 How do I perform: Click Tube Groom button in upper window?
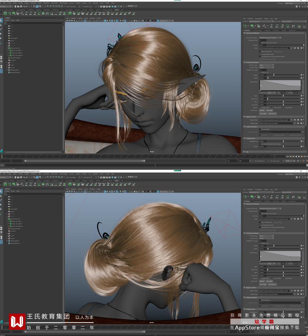coord(272,114)
